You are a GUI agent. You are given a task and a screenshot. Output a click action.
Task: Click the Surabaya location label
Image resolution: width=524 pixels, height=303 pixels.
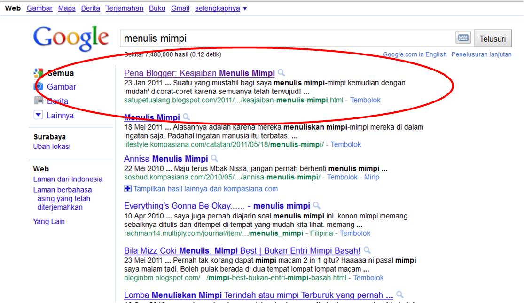(x=49, y=137)
